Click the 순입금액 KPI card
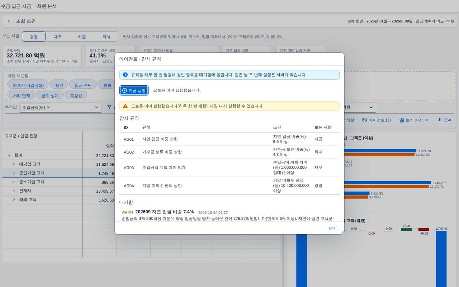The image size is (459, 287). (42, 56)
